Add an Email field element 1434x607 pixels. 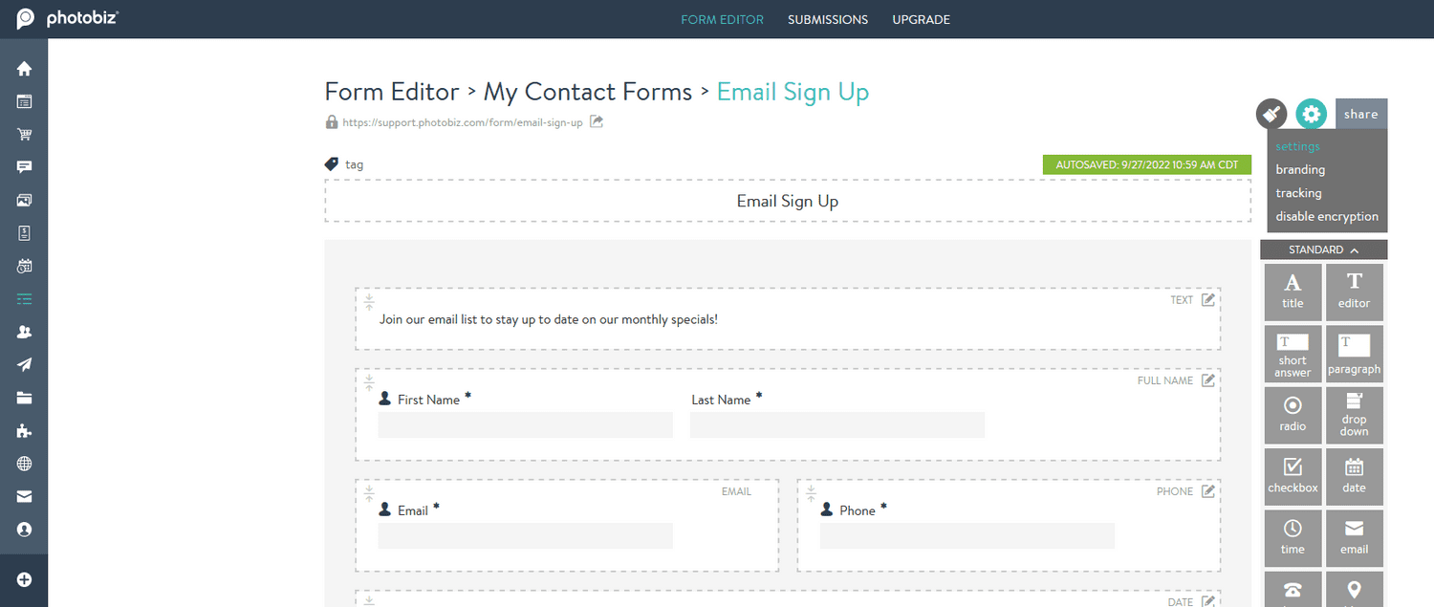coord(1354,537)
